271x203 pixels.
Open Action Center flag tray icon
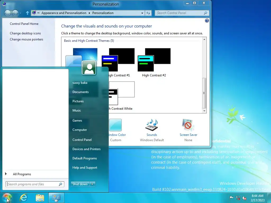(231, 198)
